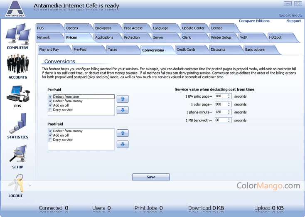Screen dimensions: 305x217
Task: Toggle PrePaid Deduct from time checkbox
Action: pos(50,96)
